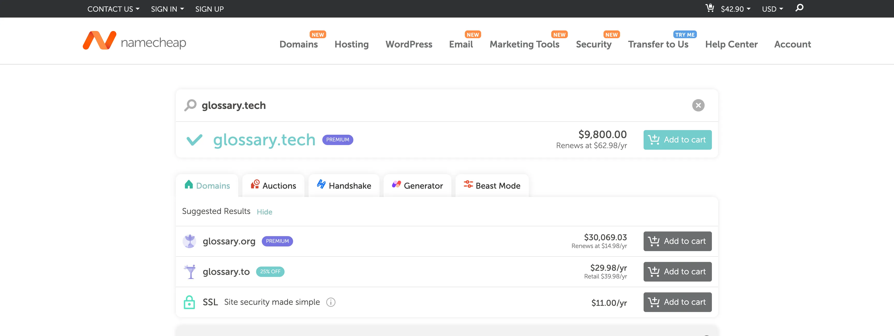Clear the domain search with X button
894x336 pixels.
[698, 105]
